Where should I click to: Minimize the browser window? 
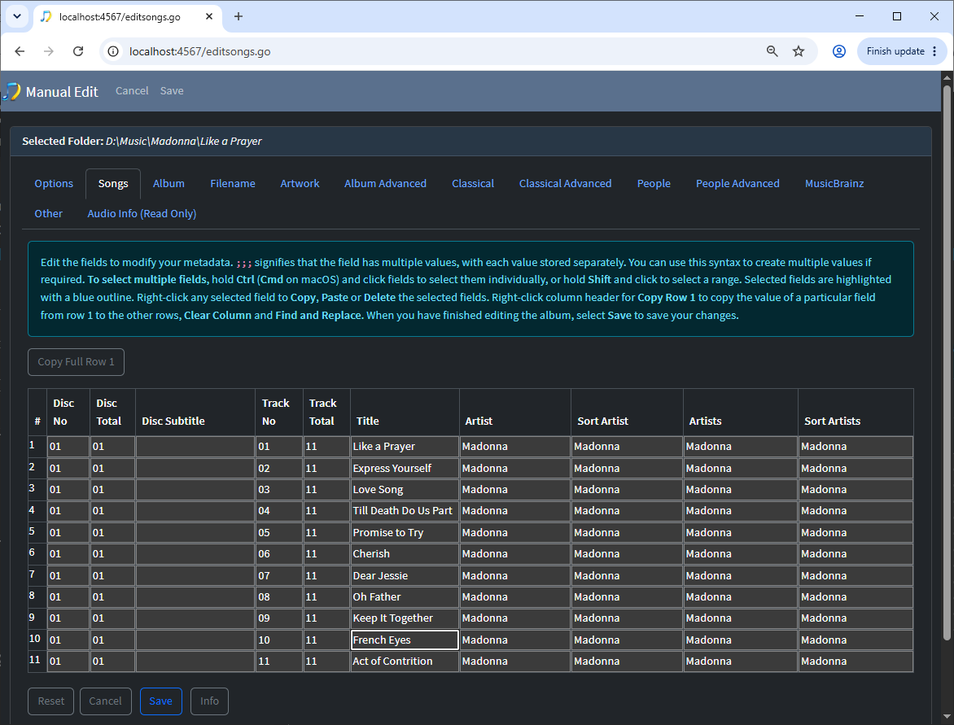859,16
